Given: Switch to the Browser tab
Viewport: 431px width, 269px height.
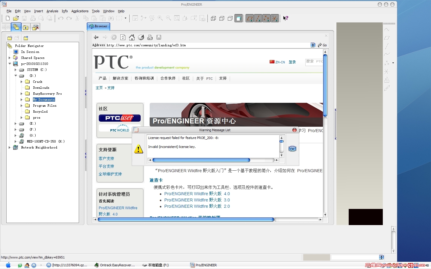Looking at the screenshot, I should pyautogui.click(x=98, y=26).
